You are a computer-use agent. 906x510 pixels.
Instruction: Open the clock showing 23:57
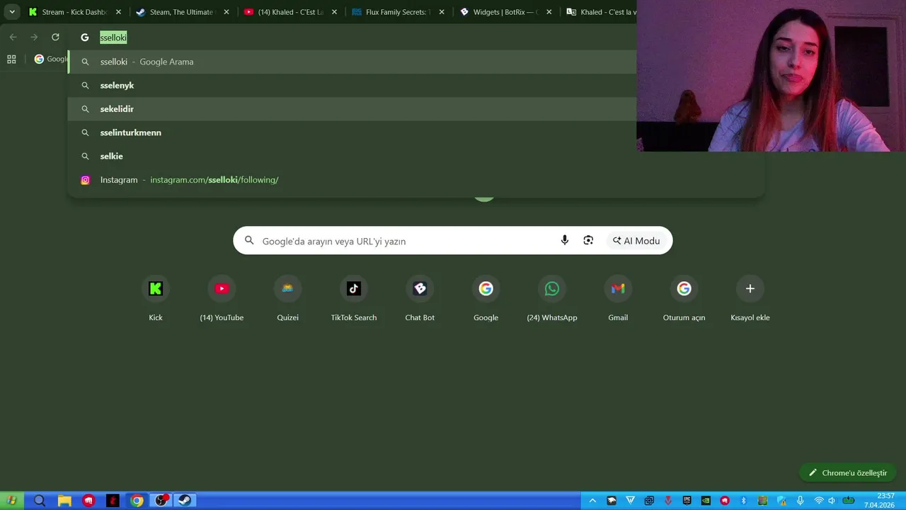(880, 501)
